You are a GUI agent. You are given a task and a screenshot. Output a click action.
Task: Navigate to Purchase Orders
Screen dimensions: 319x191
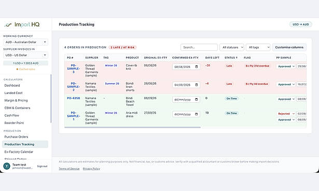[16, 137]
